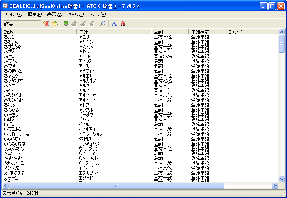287x198 pixels.
Task: Select the word アルカネス
Action: point(88,81)
